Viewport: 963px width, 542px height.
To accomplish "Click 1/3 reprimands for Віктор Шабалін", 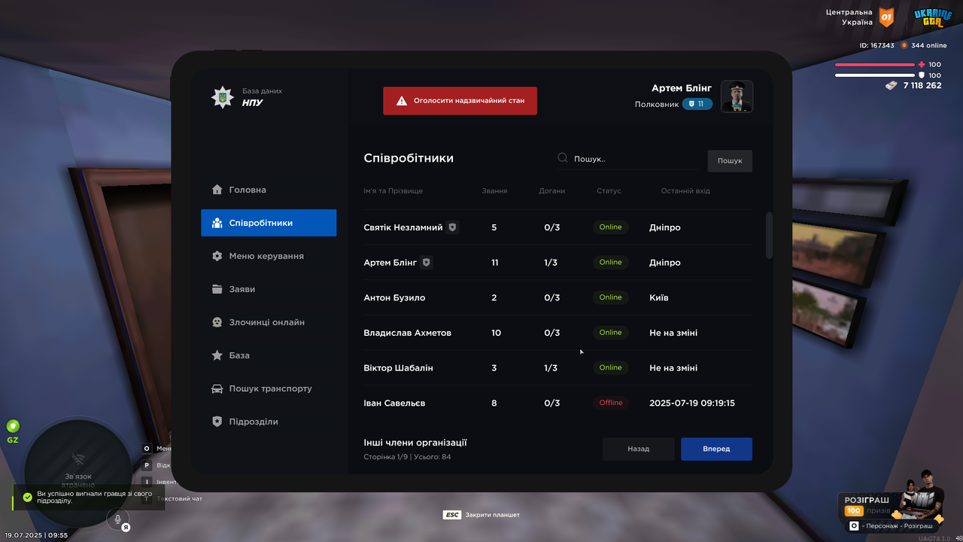I will [x=551, y=368].
